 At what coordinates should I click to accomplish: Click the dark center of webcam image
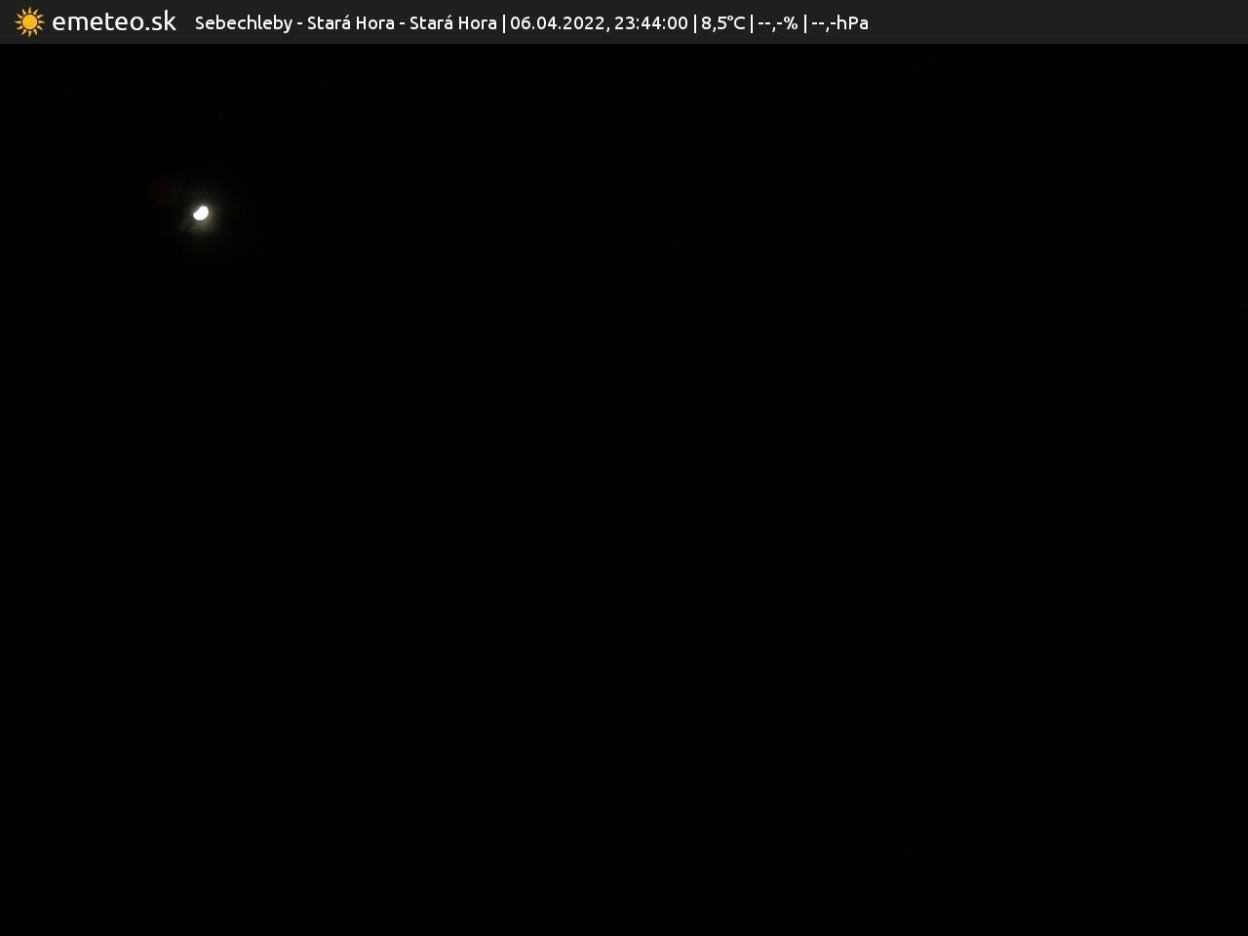[624, 487]
